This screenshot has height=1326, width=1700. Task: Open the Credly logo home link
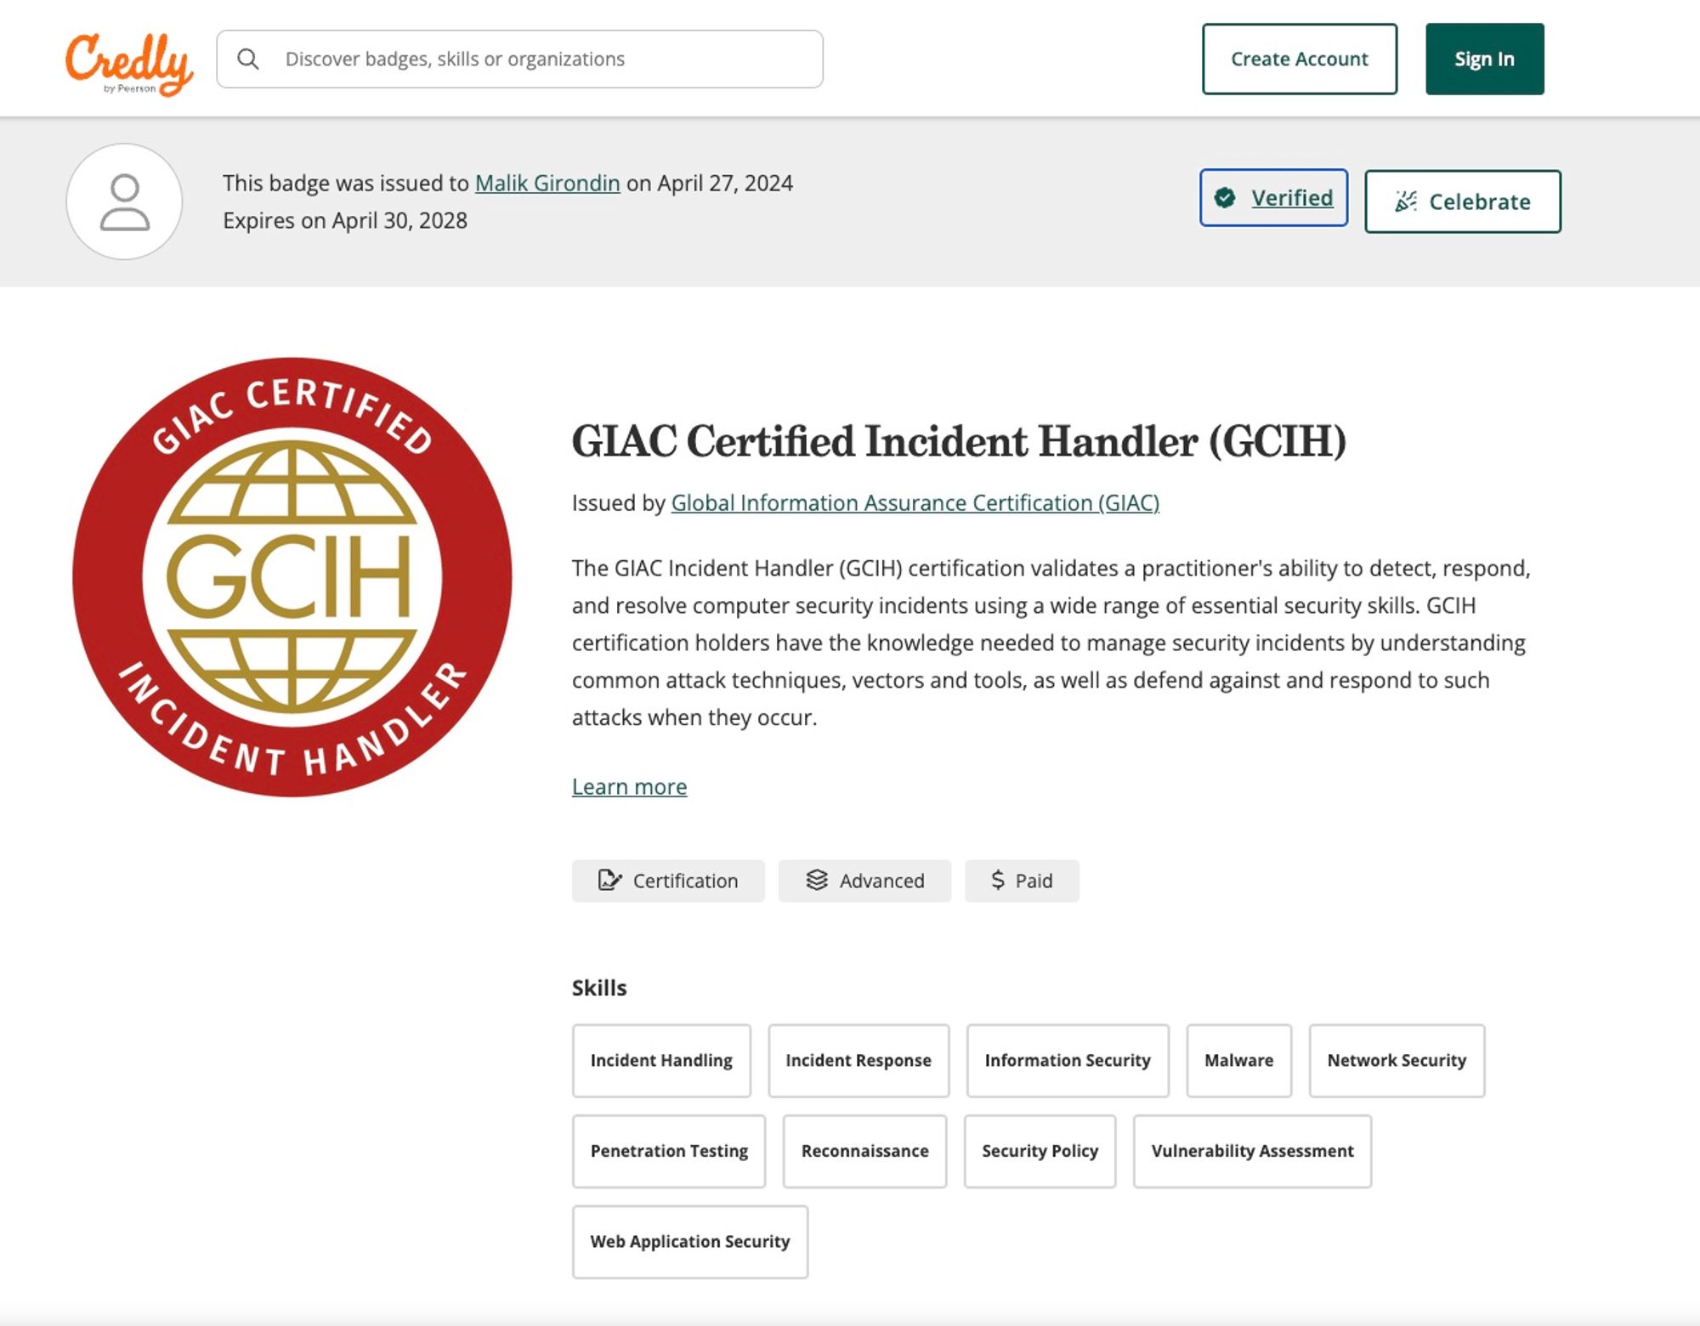point(129,64)
